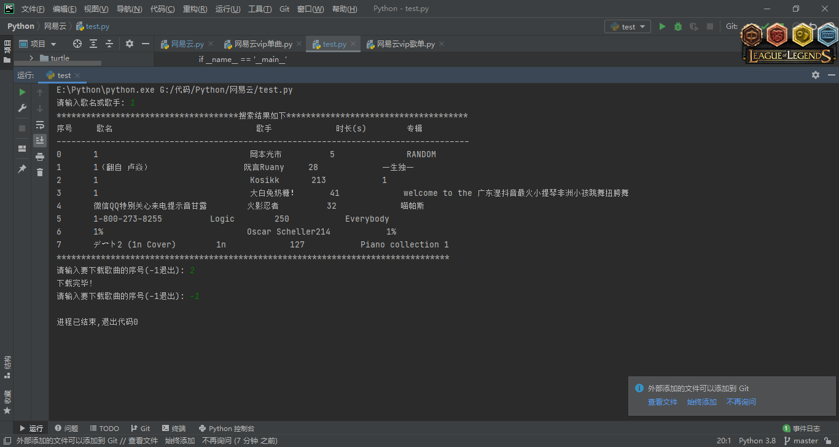Click the locate-file crosshair icon in Project panel
The width and height of the screenshot is (839, 447).
[x=77, y=44]
